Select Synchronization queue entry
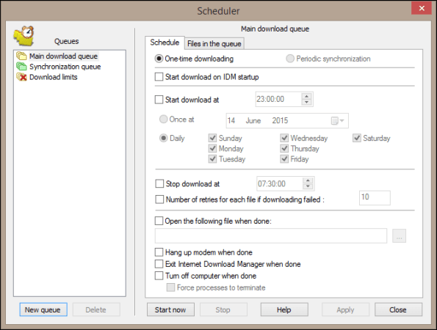 [65, 67]
